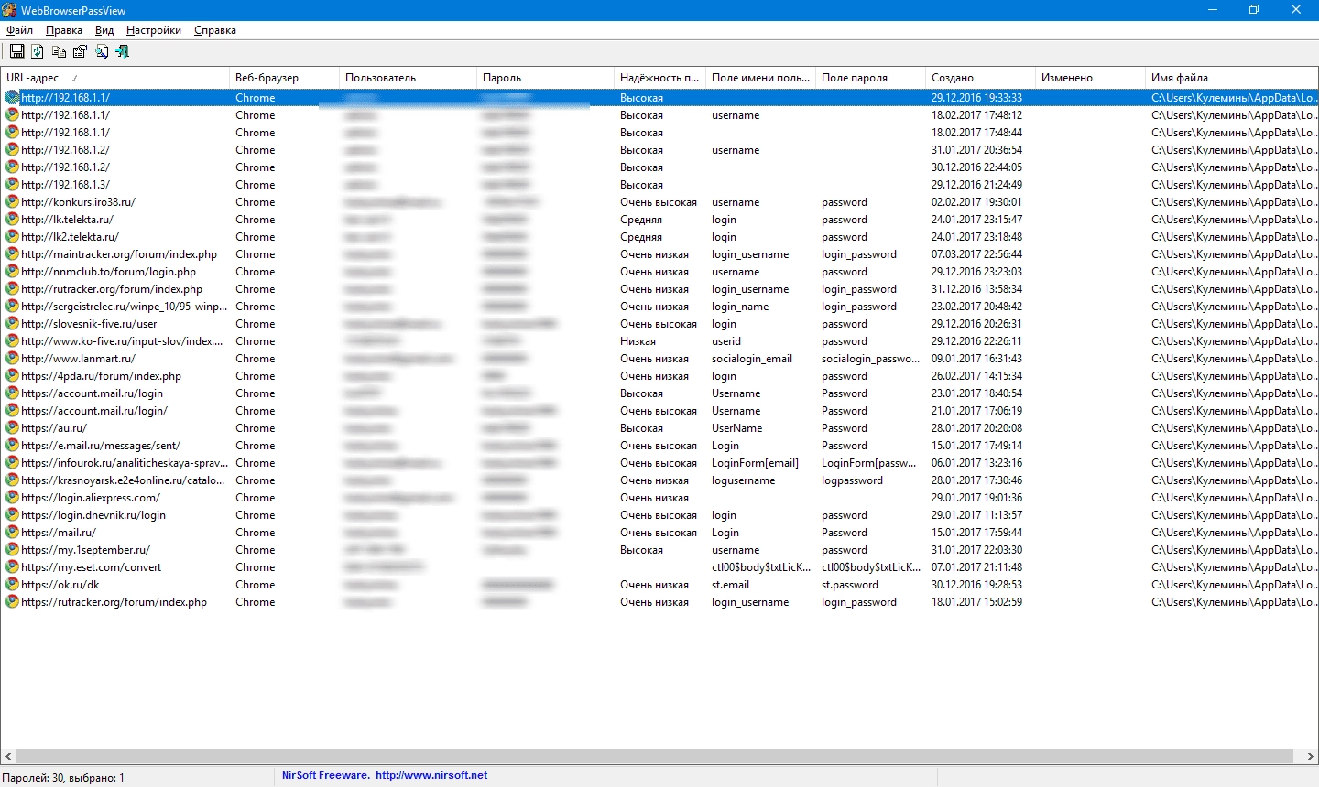Click the Chrome icon on the slovesnik-five.ru row
This screenshot has height=787, width=1319.
12,324
